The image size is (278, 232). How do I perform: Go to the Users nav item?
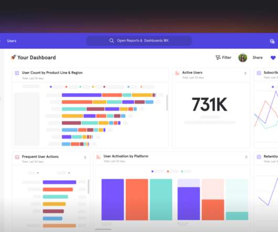12,41
